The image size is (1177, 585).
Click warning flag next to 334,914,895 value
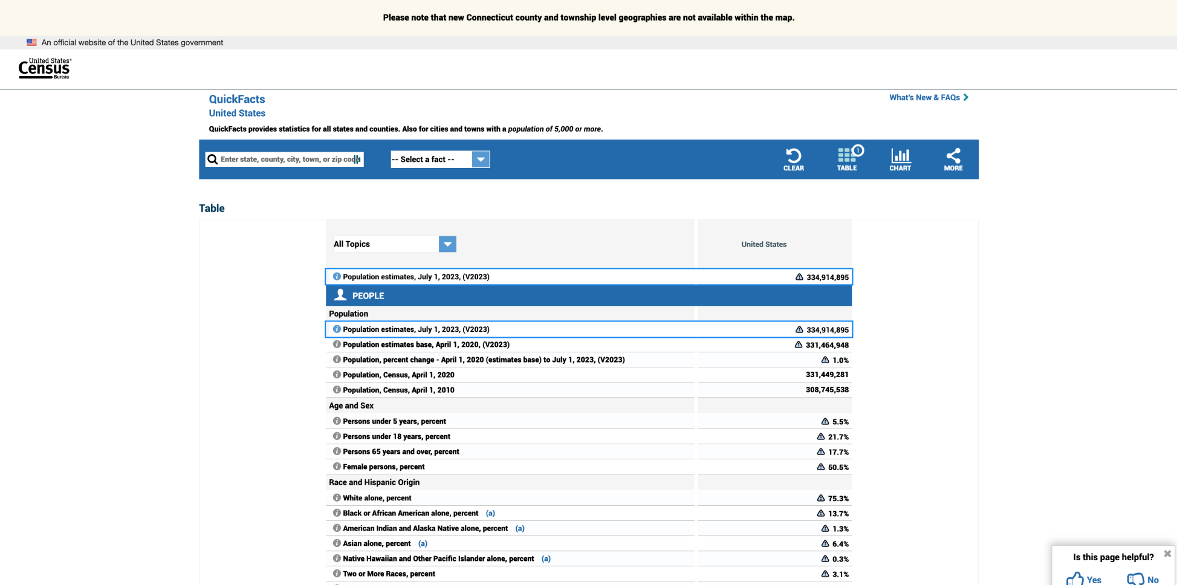tap(799, 276)
